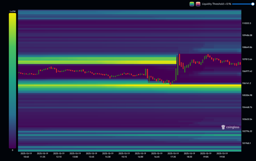Click the vertical color scale legend bar
This screenshot has width=256, height=161.
(12, 80)
